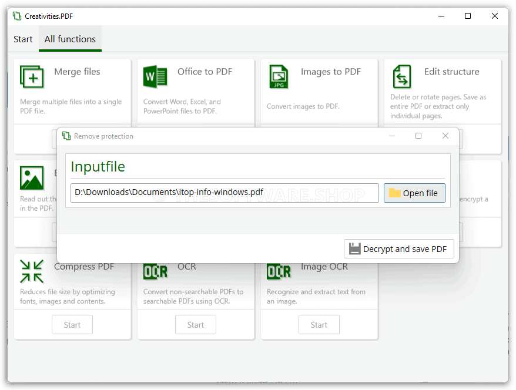Maximize the Creativities.PDF main window
This screenshot has width=516, height=390.
(x=468, y=16)
